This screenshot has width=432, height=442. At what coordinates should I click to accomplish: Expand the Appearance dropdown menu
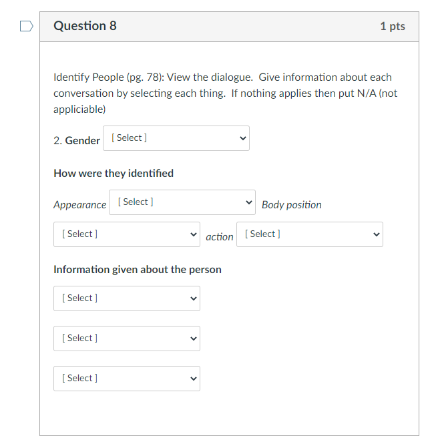(182, 202)
